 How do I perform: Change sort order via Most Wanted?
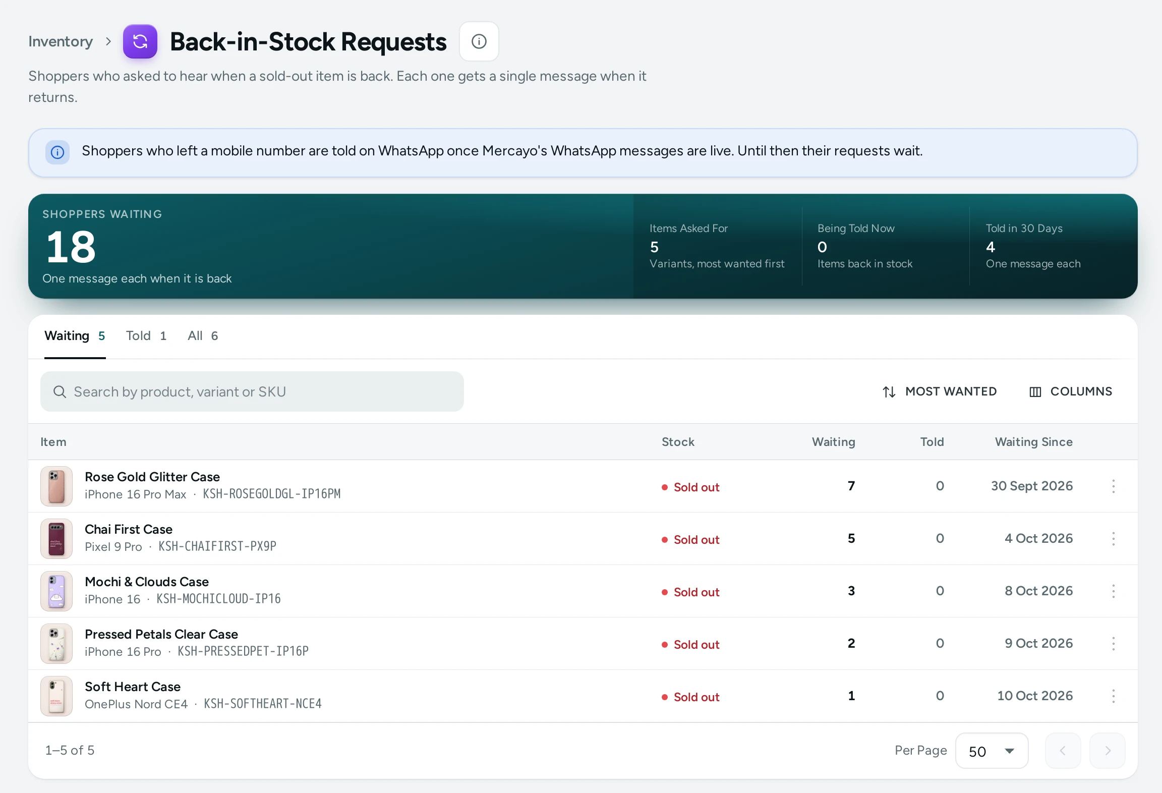pos(939,391)
